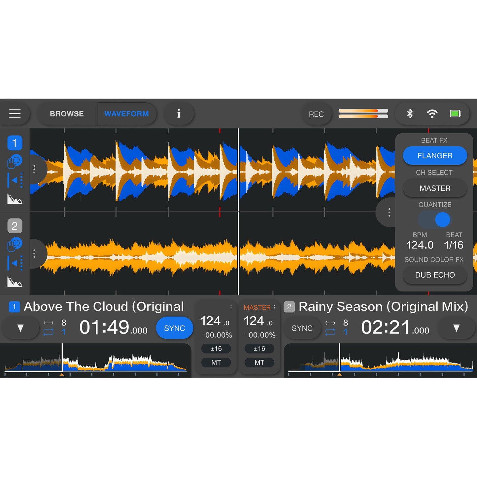Select the FLANGER beat effect
The image size is (477, 477).
[434, 155]
